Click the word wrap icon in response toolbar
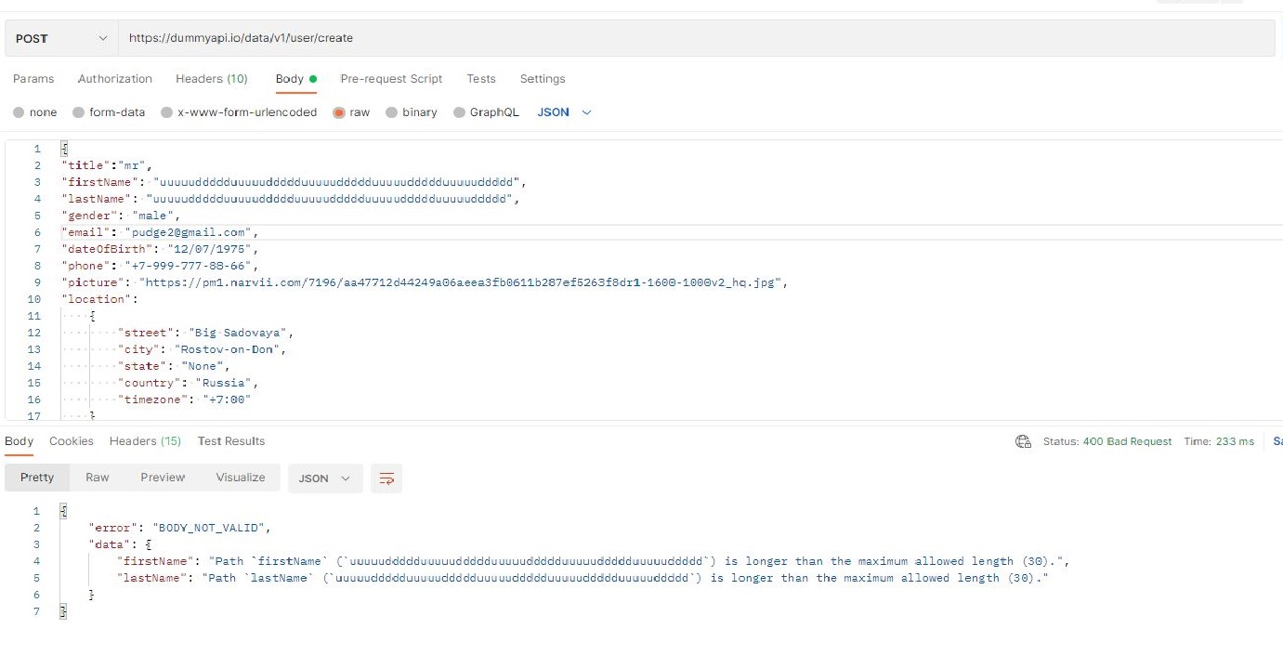 [x=386, y=478]
